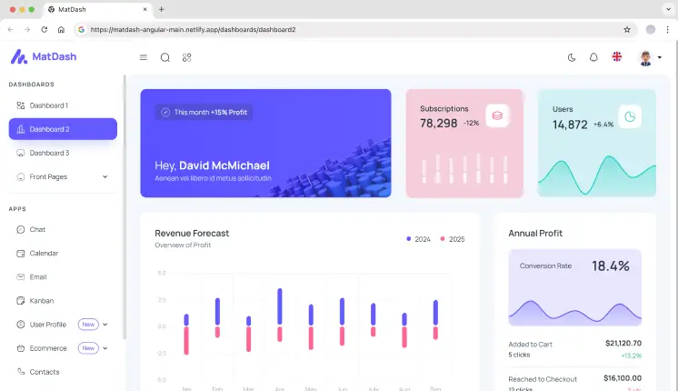Reload the page in browser

(45, 29)
